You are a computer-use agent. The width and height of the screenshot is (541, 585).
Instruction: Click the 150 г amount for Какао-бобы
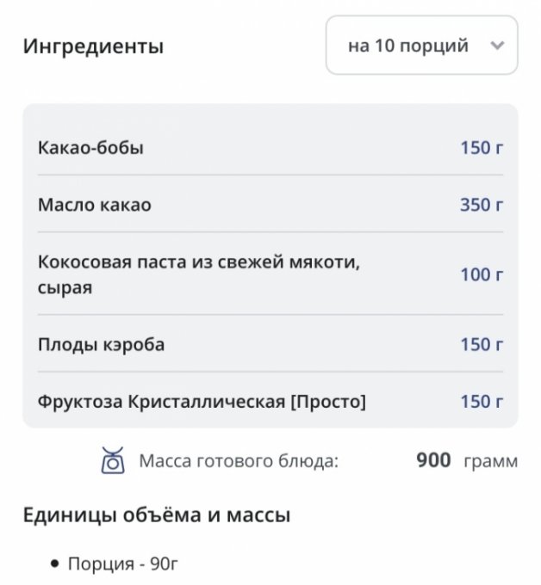point(482,148)
